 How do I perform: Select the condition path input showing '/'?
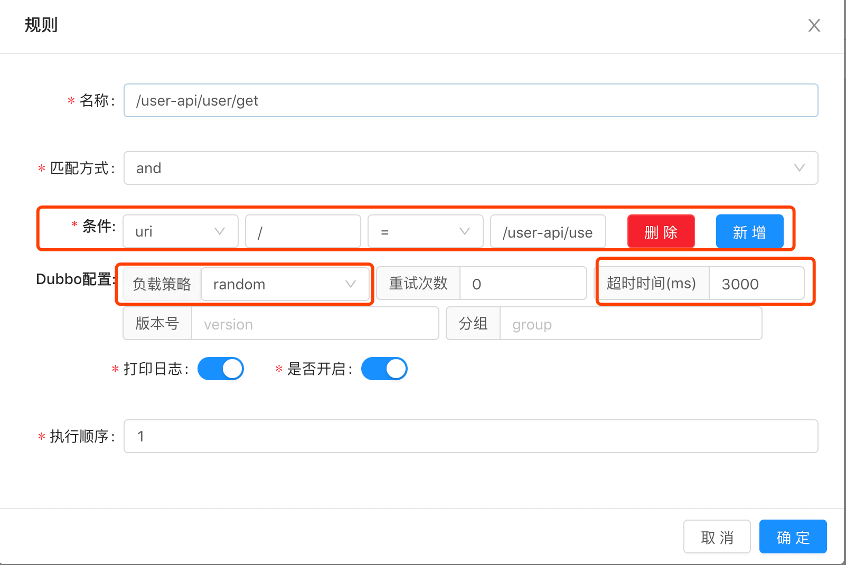(x=303, y=231)
